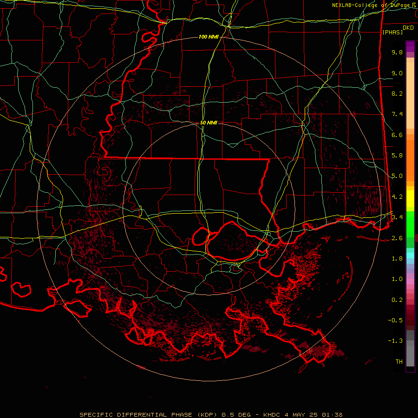Click the orange swatch on color scale
The height and width of the screenshot is (418, 418).
410,160
